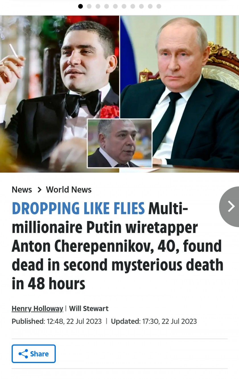
Task: Click the Published date and time text
Action: [57, 321]
